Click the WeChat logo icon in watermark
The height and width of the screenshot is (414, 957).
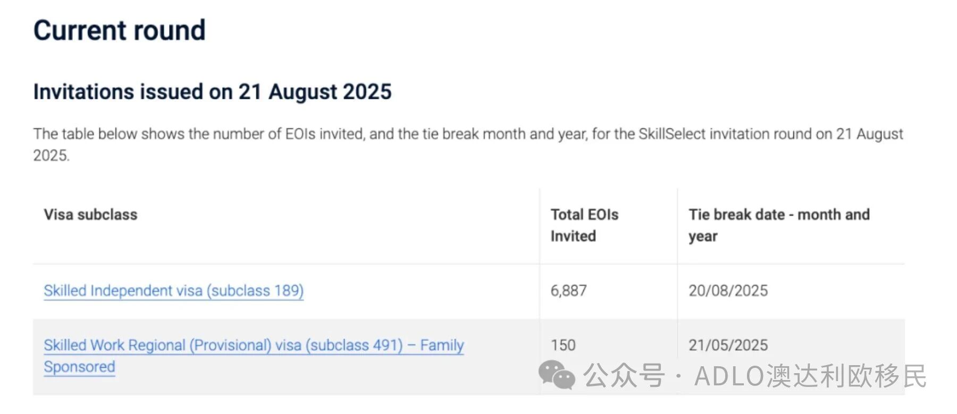point(557,375)
